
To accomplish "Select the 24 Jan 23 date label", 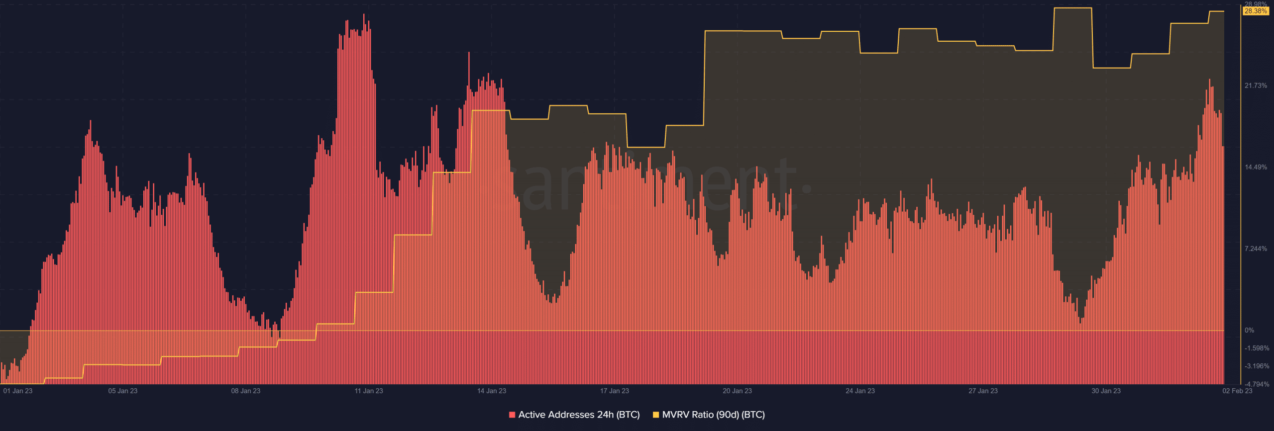I will tap(860, 391).
